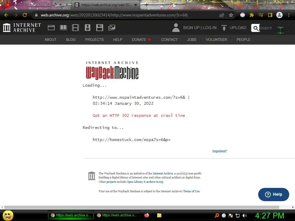Open the volume speaker tray icon
Image resolution: width=295 pixels, height=221 pixels.
244,216
